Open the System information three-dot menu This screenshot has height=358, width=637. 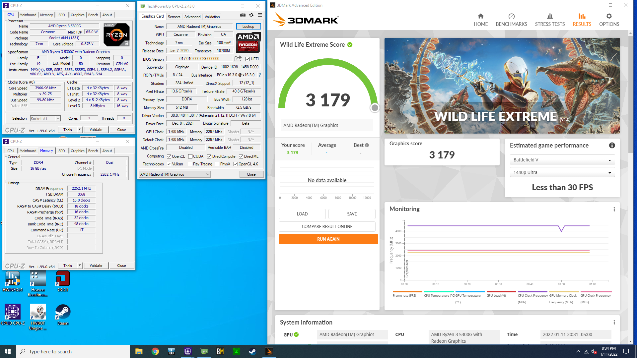(614, 323)
